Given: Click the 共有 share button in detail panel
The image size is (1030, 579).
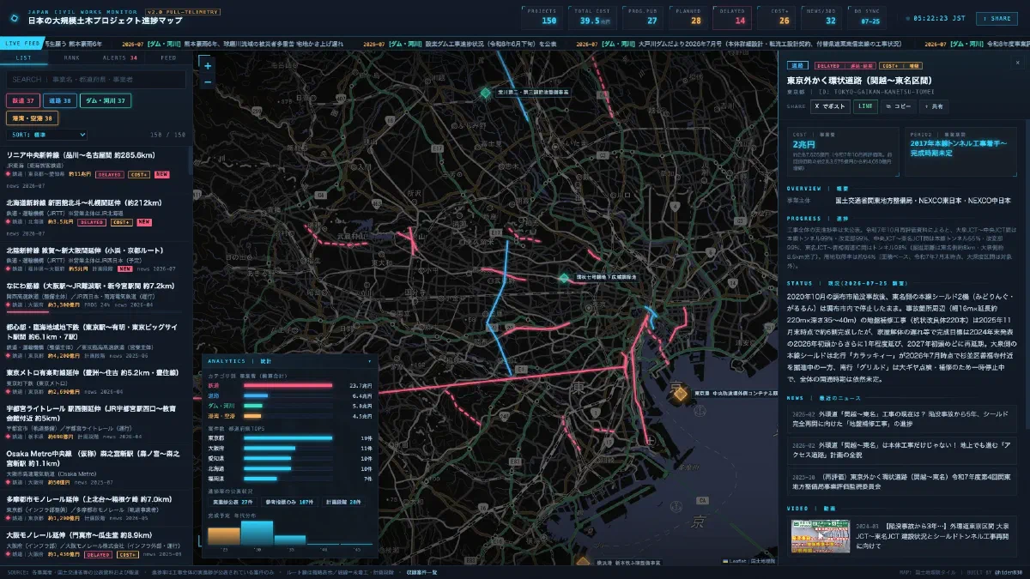Looking at the screenshot, I should pos(934,106).
